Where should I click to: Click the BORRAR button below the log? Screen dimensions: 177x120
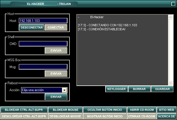pos(139,89)
